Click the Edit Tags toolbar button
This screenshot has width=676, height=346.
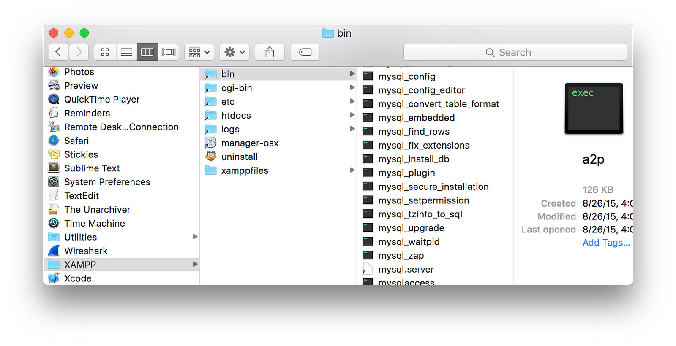[305, 52]
